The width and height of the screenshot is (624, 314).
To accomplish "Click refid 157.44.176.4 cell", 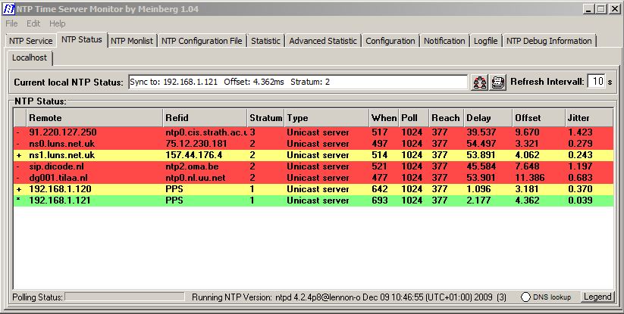I will point(194,155).
